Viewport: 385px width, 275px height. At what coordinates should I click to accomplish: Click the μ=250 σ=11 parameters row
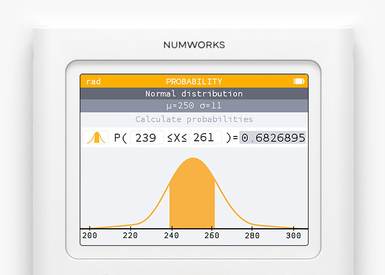[194, 106]
